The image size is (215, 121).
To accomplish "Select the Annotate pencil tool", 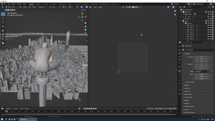I will pyautogui.click(x=3, y=39).
